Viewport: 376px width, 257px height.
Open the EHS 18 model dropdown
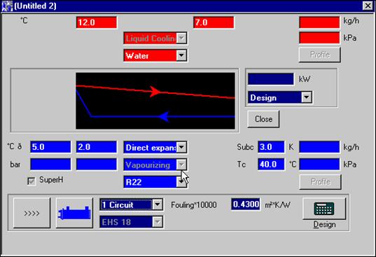[x=158, y=222]
